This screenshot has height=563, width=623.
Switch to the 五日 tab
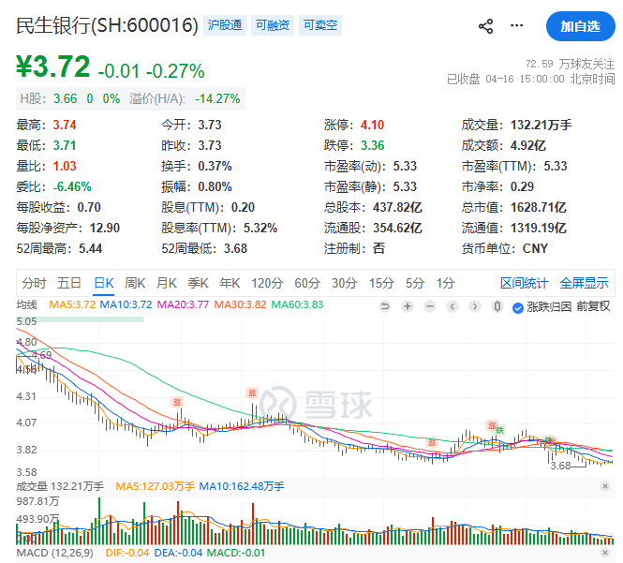[x=69, y=283]
